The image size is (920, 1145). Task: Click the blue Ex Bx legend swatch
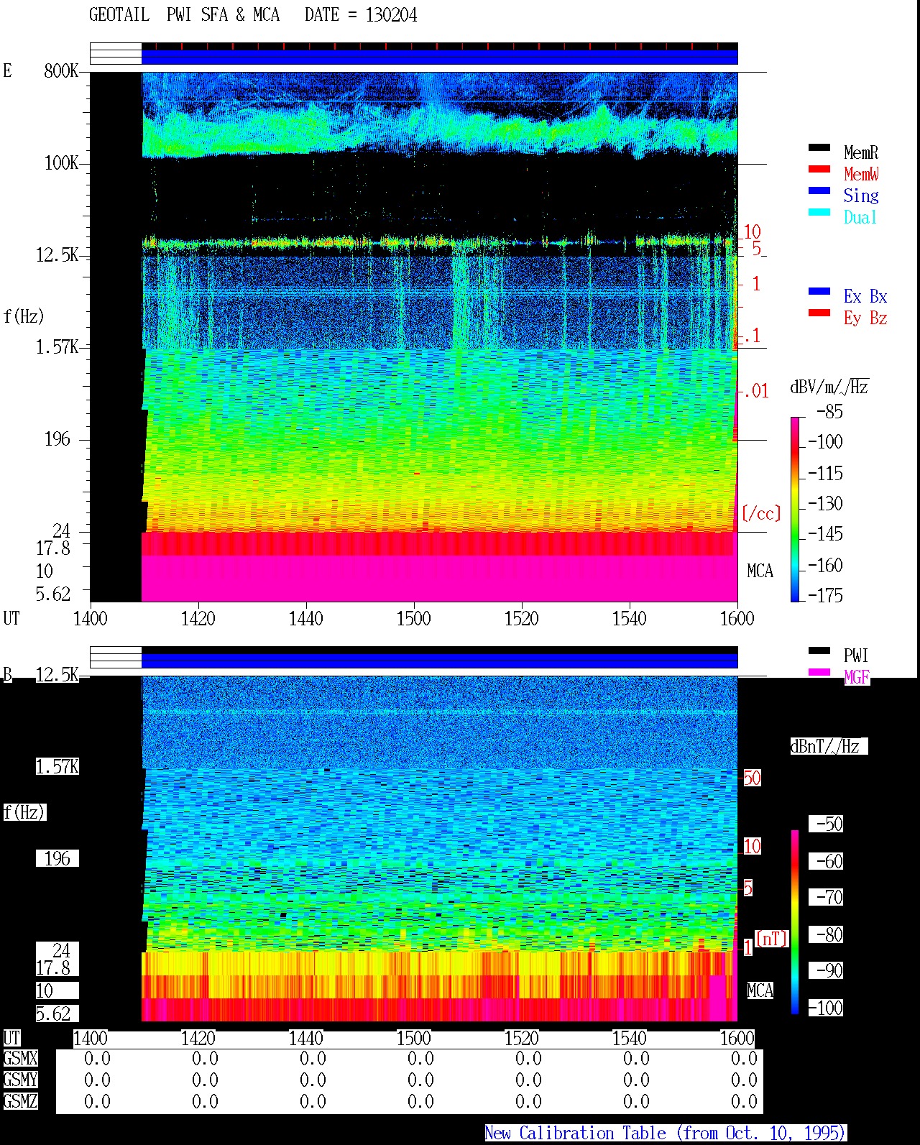pyautogui.click(x=819, y=292)
